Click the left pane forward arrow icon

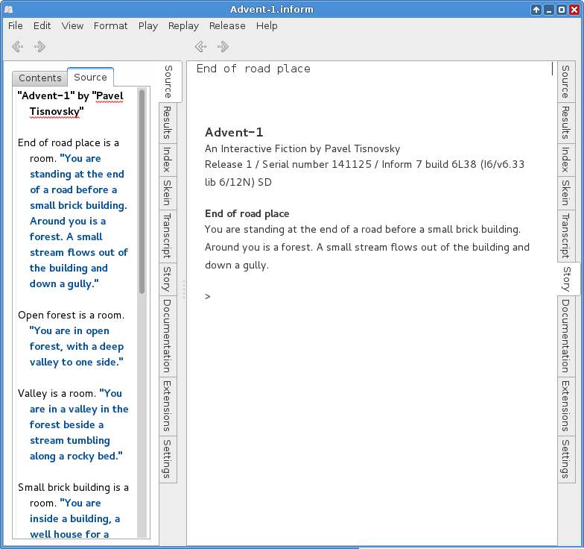39,46
